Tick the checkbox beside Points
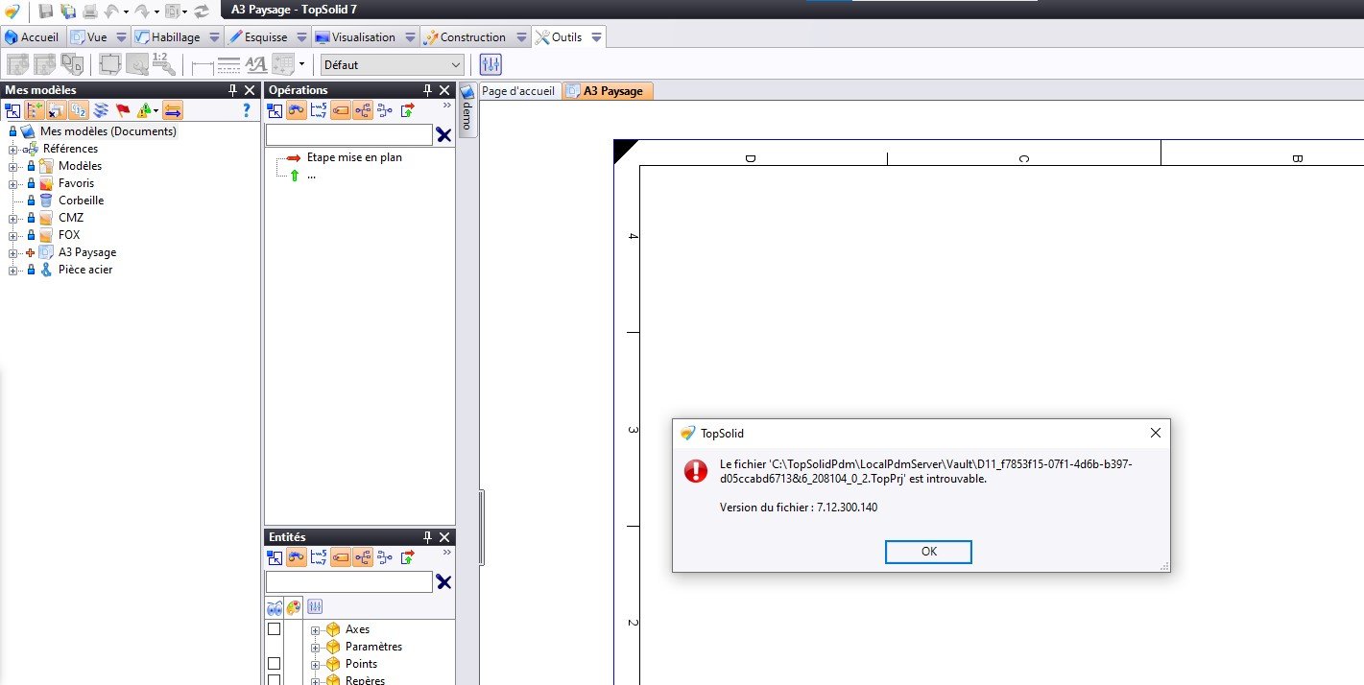Screen dimensions: 1364x685 tap(274, 664)
